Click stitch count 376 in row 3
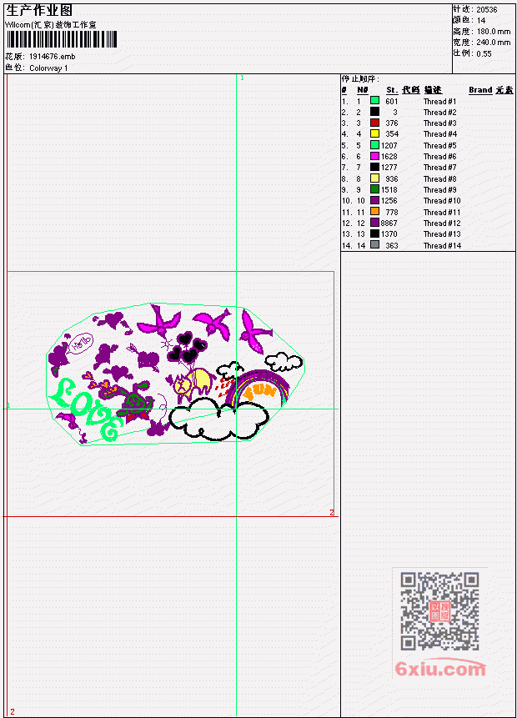517x718 pixels. pos(392,123)
